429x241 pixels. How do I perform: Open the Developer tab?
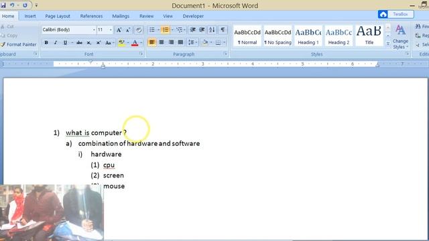tap(193, 16)
